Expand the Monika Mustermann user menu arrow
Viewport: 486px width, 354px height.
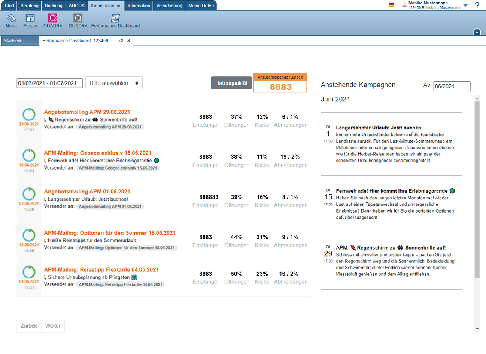[465, 6]
